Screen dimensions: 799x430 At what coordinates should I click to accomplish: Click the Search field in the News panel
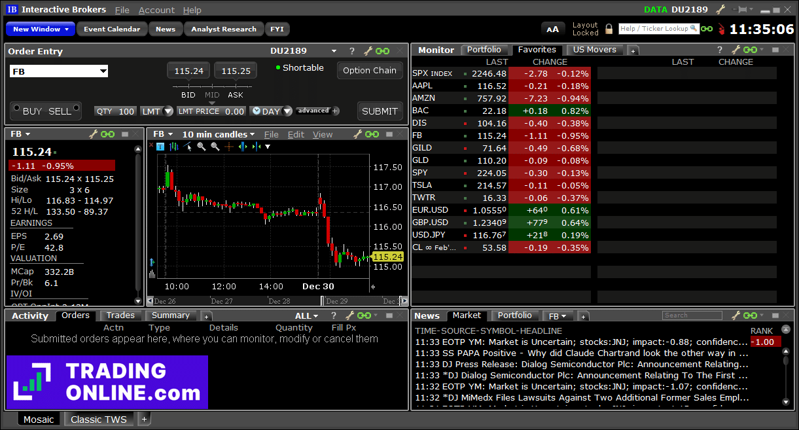[692, 315]
